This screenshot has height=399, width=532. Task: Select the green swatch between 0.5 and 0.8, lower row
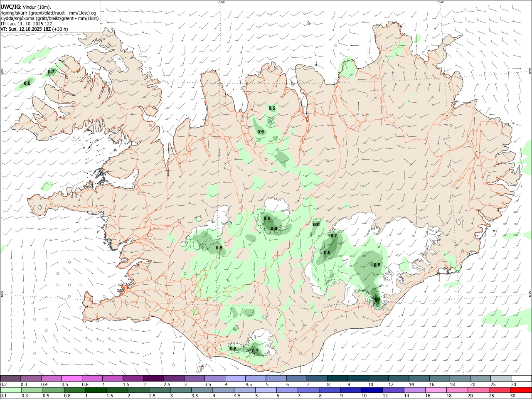(x=54, y=390)
